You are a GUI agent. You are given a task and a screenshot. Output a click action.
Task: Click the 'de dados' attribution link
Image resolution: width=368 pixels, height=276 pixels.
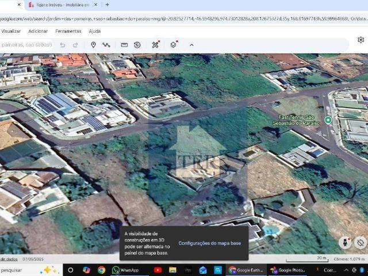tap(9, 259)
